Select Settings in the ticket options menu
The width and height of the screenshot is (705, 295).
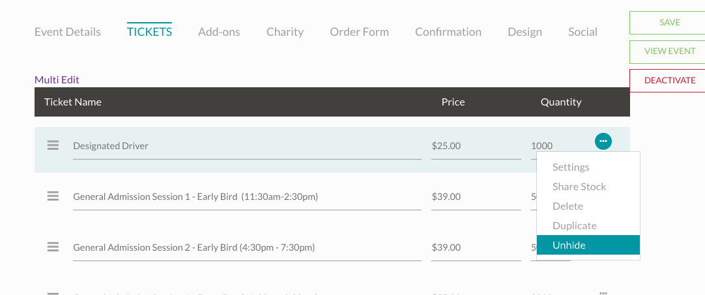[x=571, y=167]
